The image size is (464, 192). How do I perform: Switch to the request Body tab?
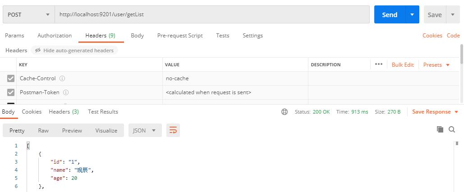(137, 36)
